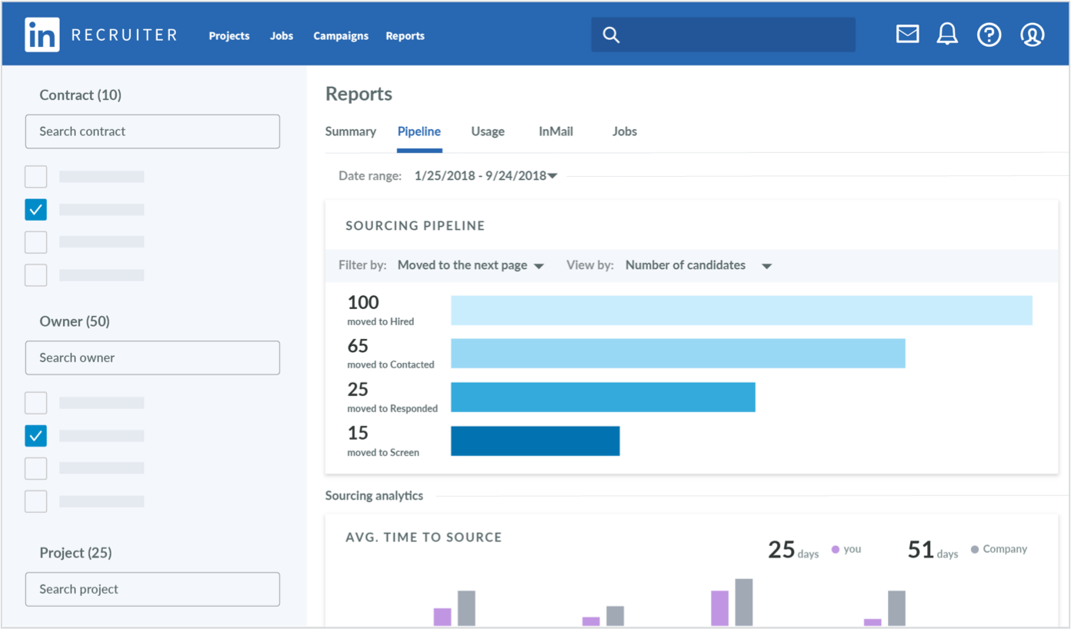Go to the Jobs navigation item
Image resolution: width=1071 pixels, height=629 pixels.
282,35
